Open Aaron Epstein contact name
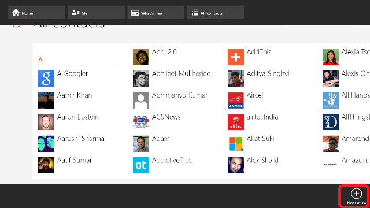 [78, 117]
